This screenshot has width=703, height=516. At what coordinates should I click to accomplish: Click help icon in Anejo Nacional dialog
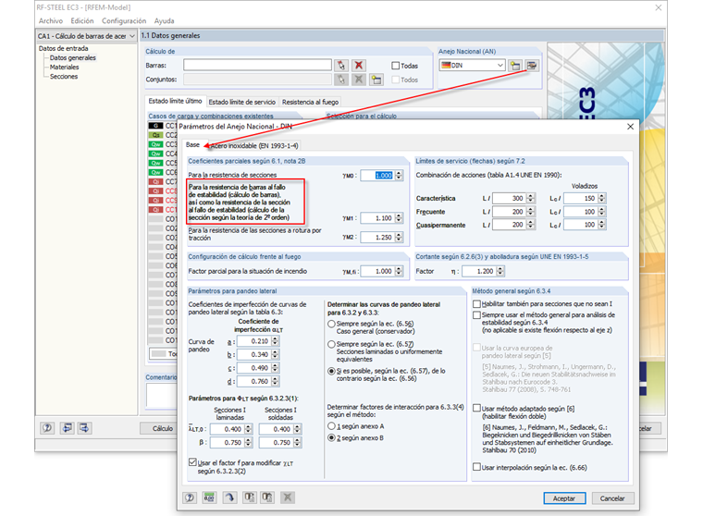click(x=190, y=498)
